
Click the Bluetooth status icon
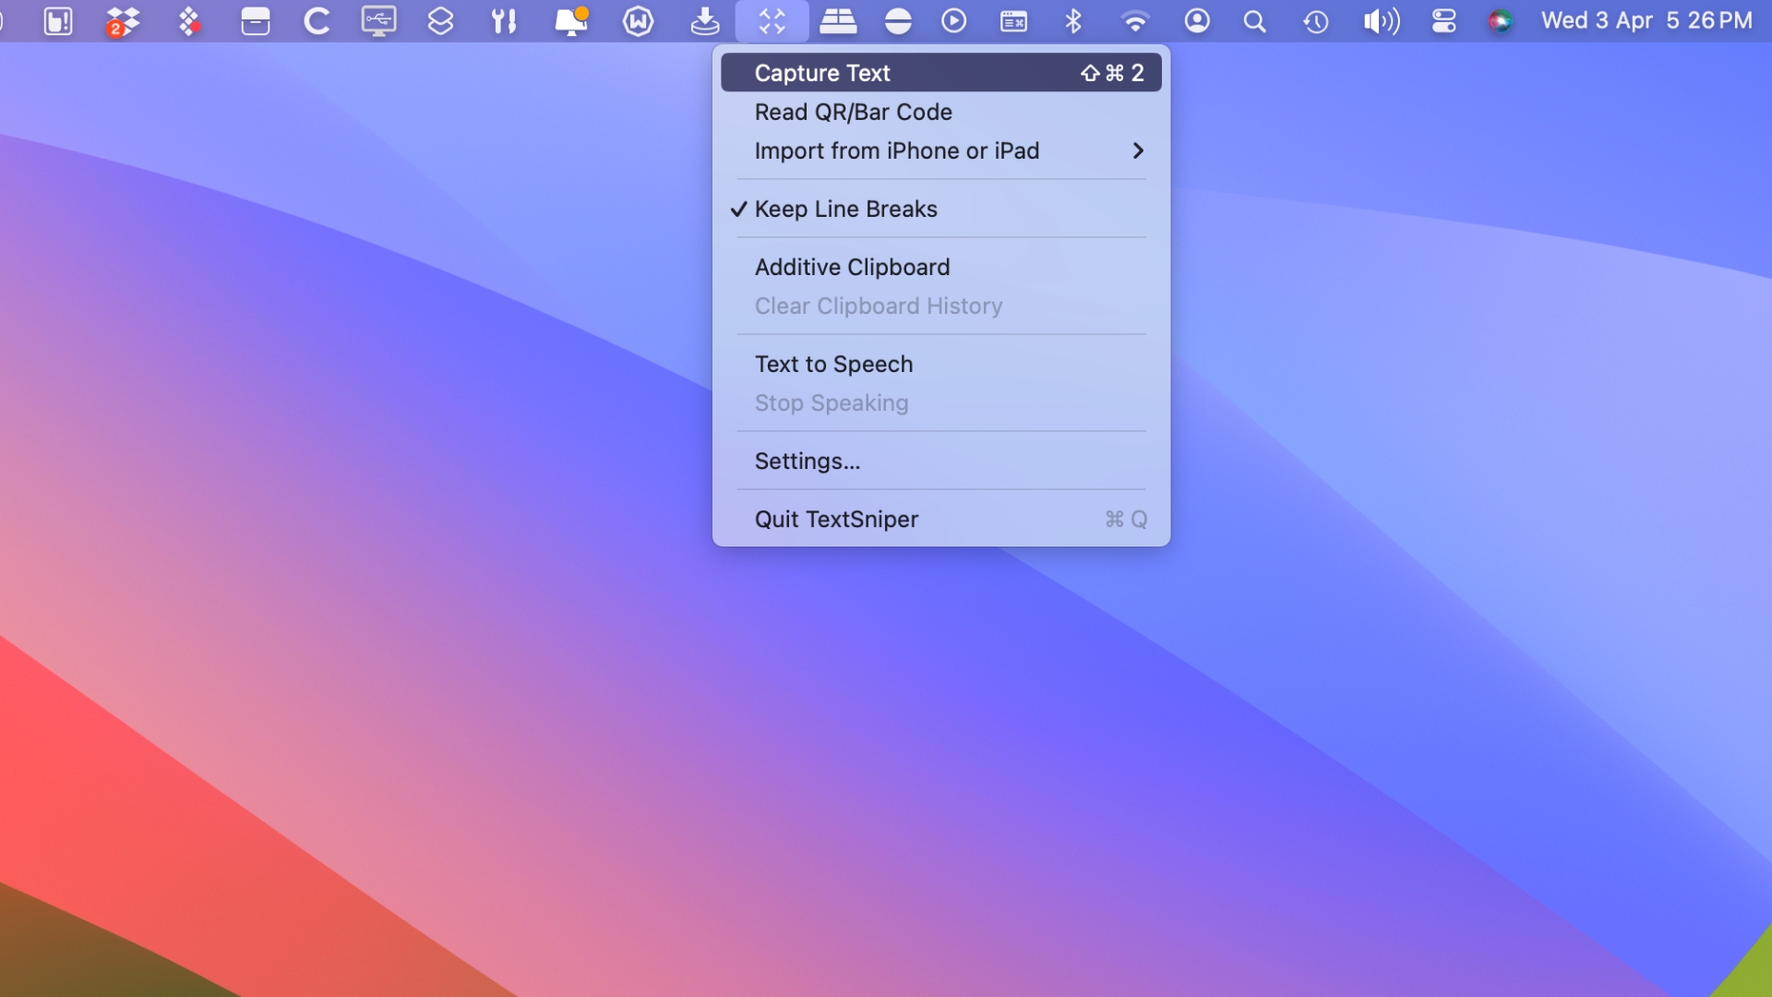click(x=1072, y=21)
